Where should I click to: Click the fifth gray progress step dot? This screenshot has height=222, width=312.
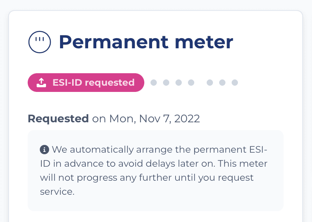click(x=210, y=83)
